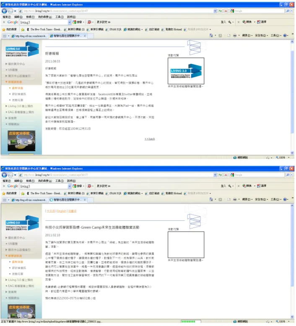The width and height of the screenshot is (296, 326).
Task: Open the Google Toolbar search box dropdown, 2011.08.03 window
Action: pyautogui.click(x=70, y=22)
